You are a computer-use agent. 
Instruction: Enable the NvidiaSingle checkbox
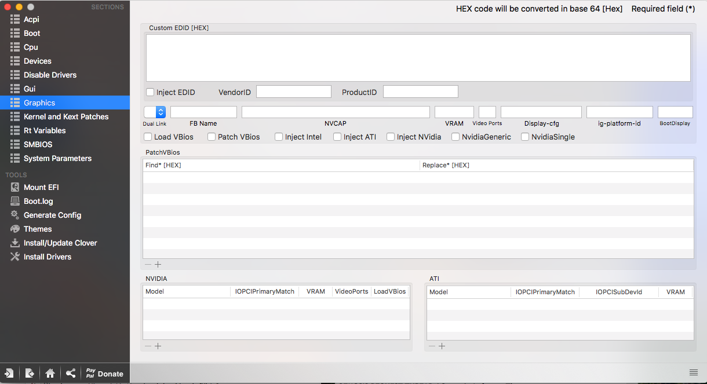click(x=525, y=137)
